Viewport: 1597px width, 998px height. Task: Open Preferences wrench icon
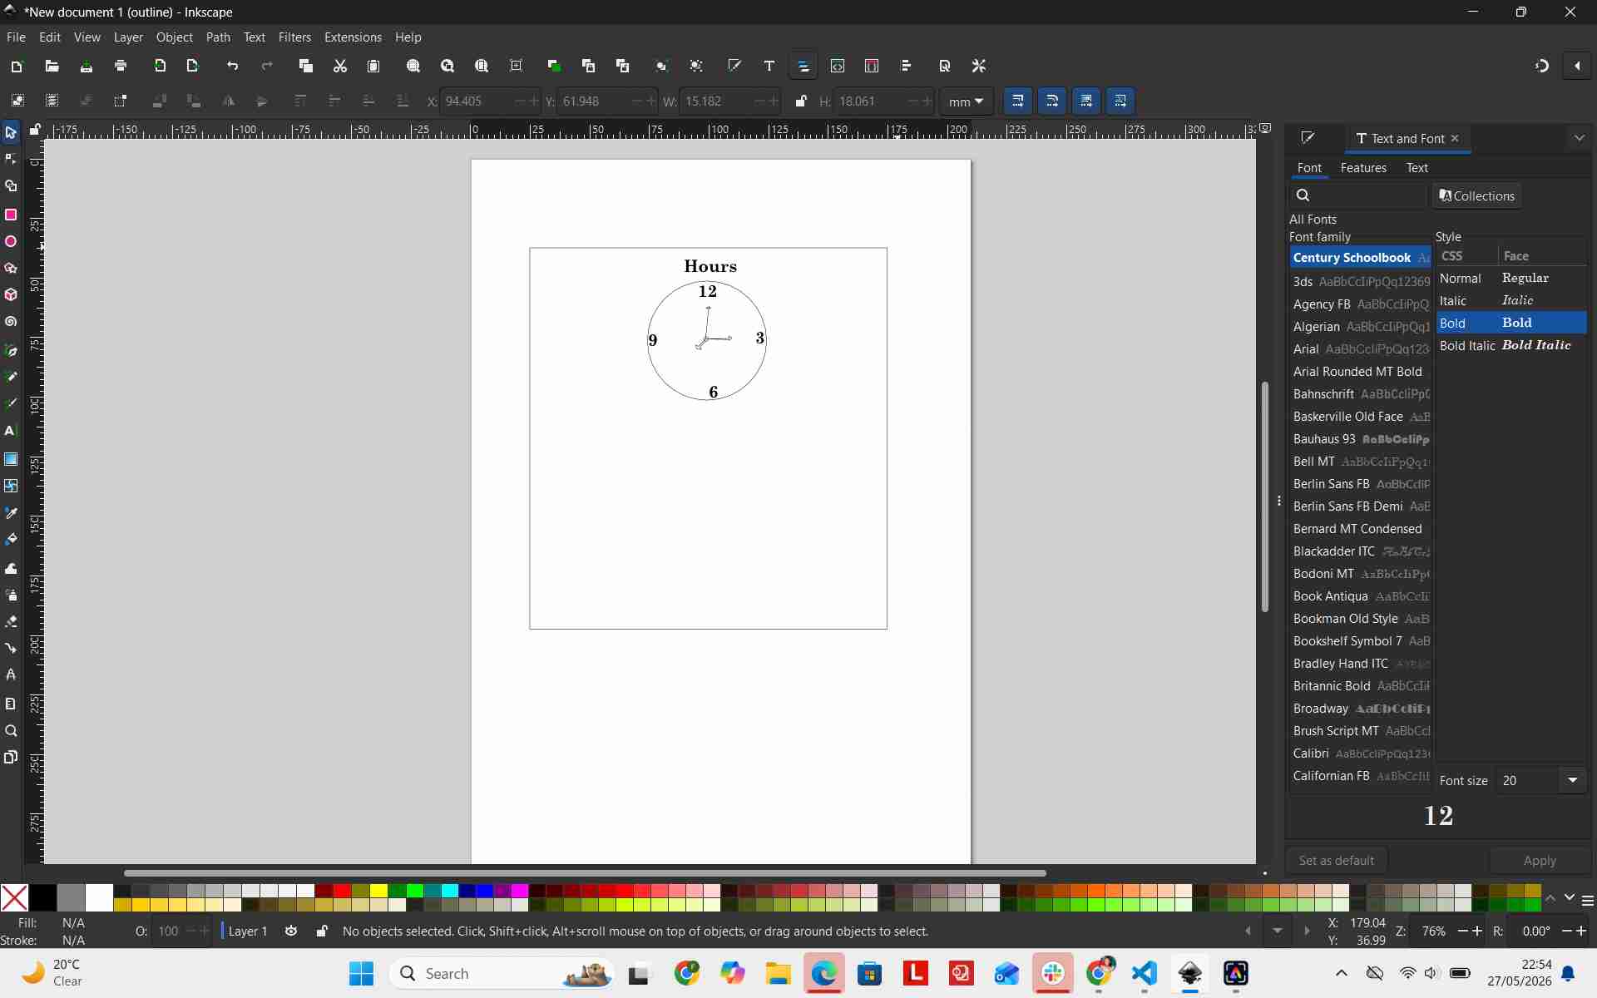tap(979, 66)
